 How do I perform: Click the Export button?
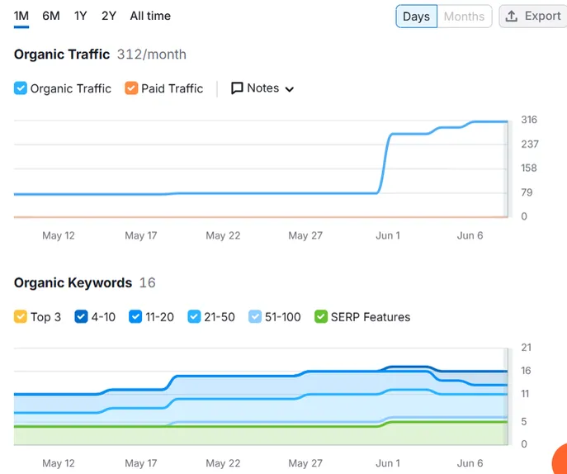[x=533, y=17]
